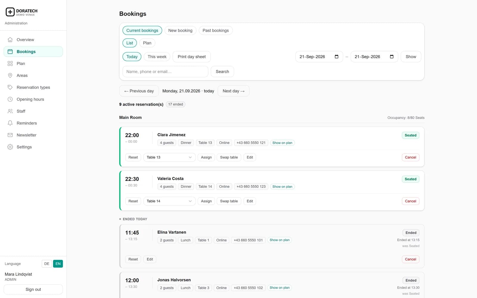Image resolution: width=477 pixels, height=298 pixels.
Task: Select the Plan view toggle
Action: pos(147,43)
